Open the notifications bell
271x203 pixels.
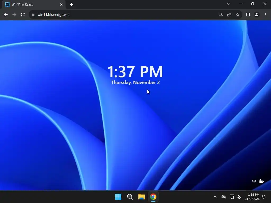pos(264,197)
